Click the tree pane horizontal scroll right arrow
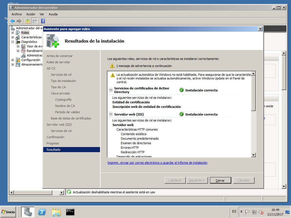Viewport: 291px width, 218px height. click(x=62, y=193)
